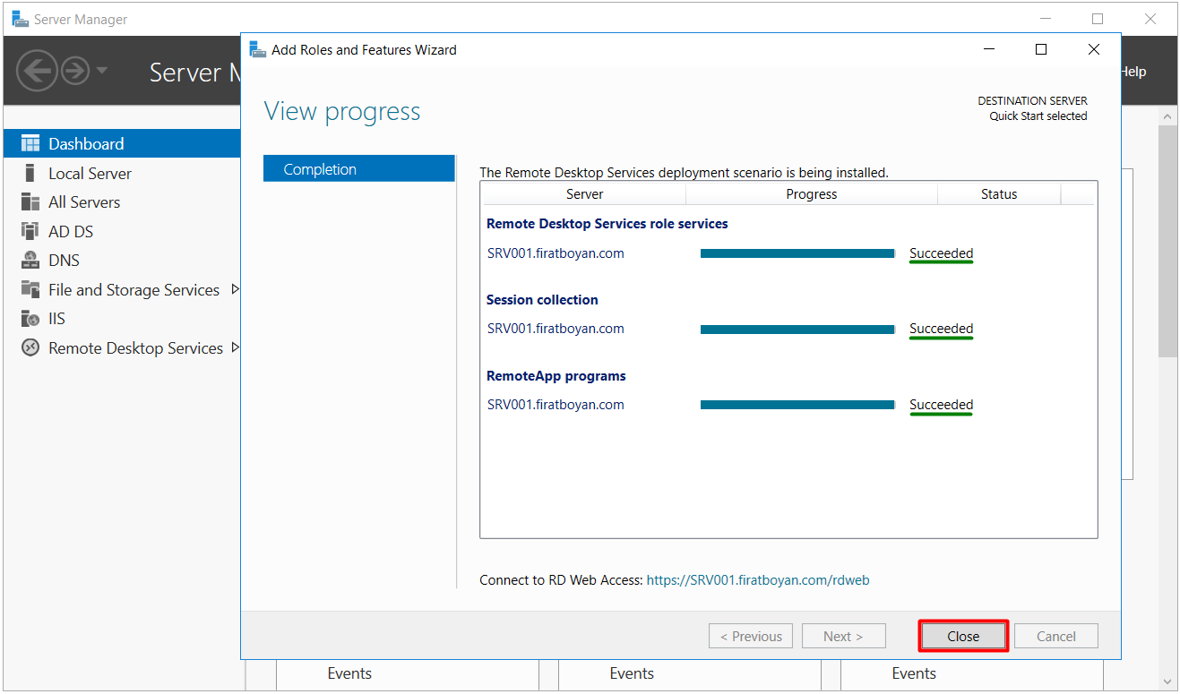The image size is (1180, 694).
Task: Minimize the Add Roles and Features Wizard
Action: click(988, 49)
